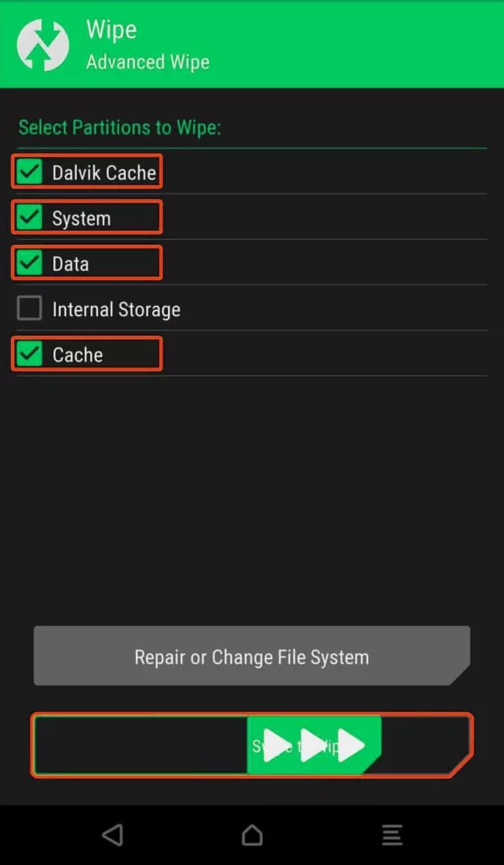Select the Cache label text
Image resolution: width=504 pixels, height=865 pixels.
tap(78, 355)
